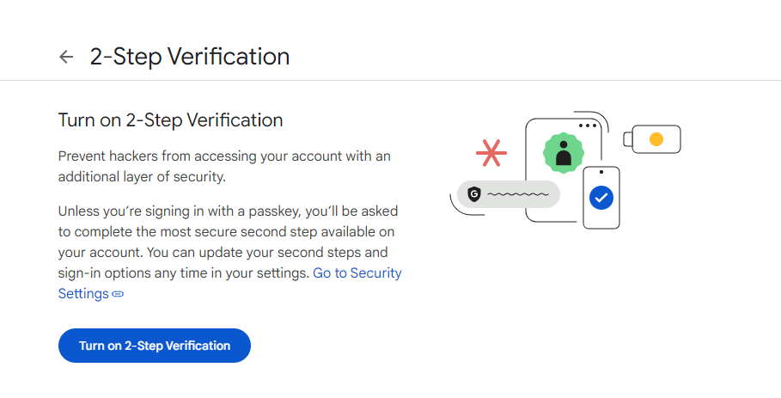781x398 pixels.
Task: Click the blue checkmark circle on phone
Action: 601,198
